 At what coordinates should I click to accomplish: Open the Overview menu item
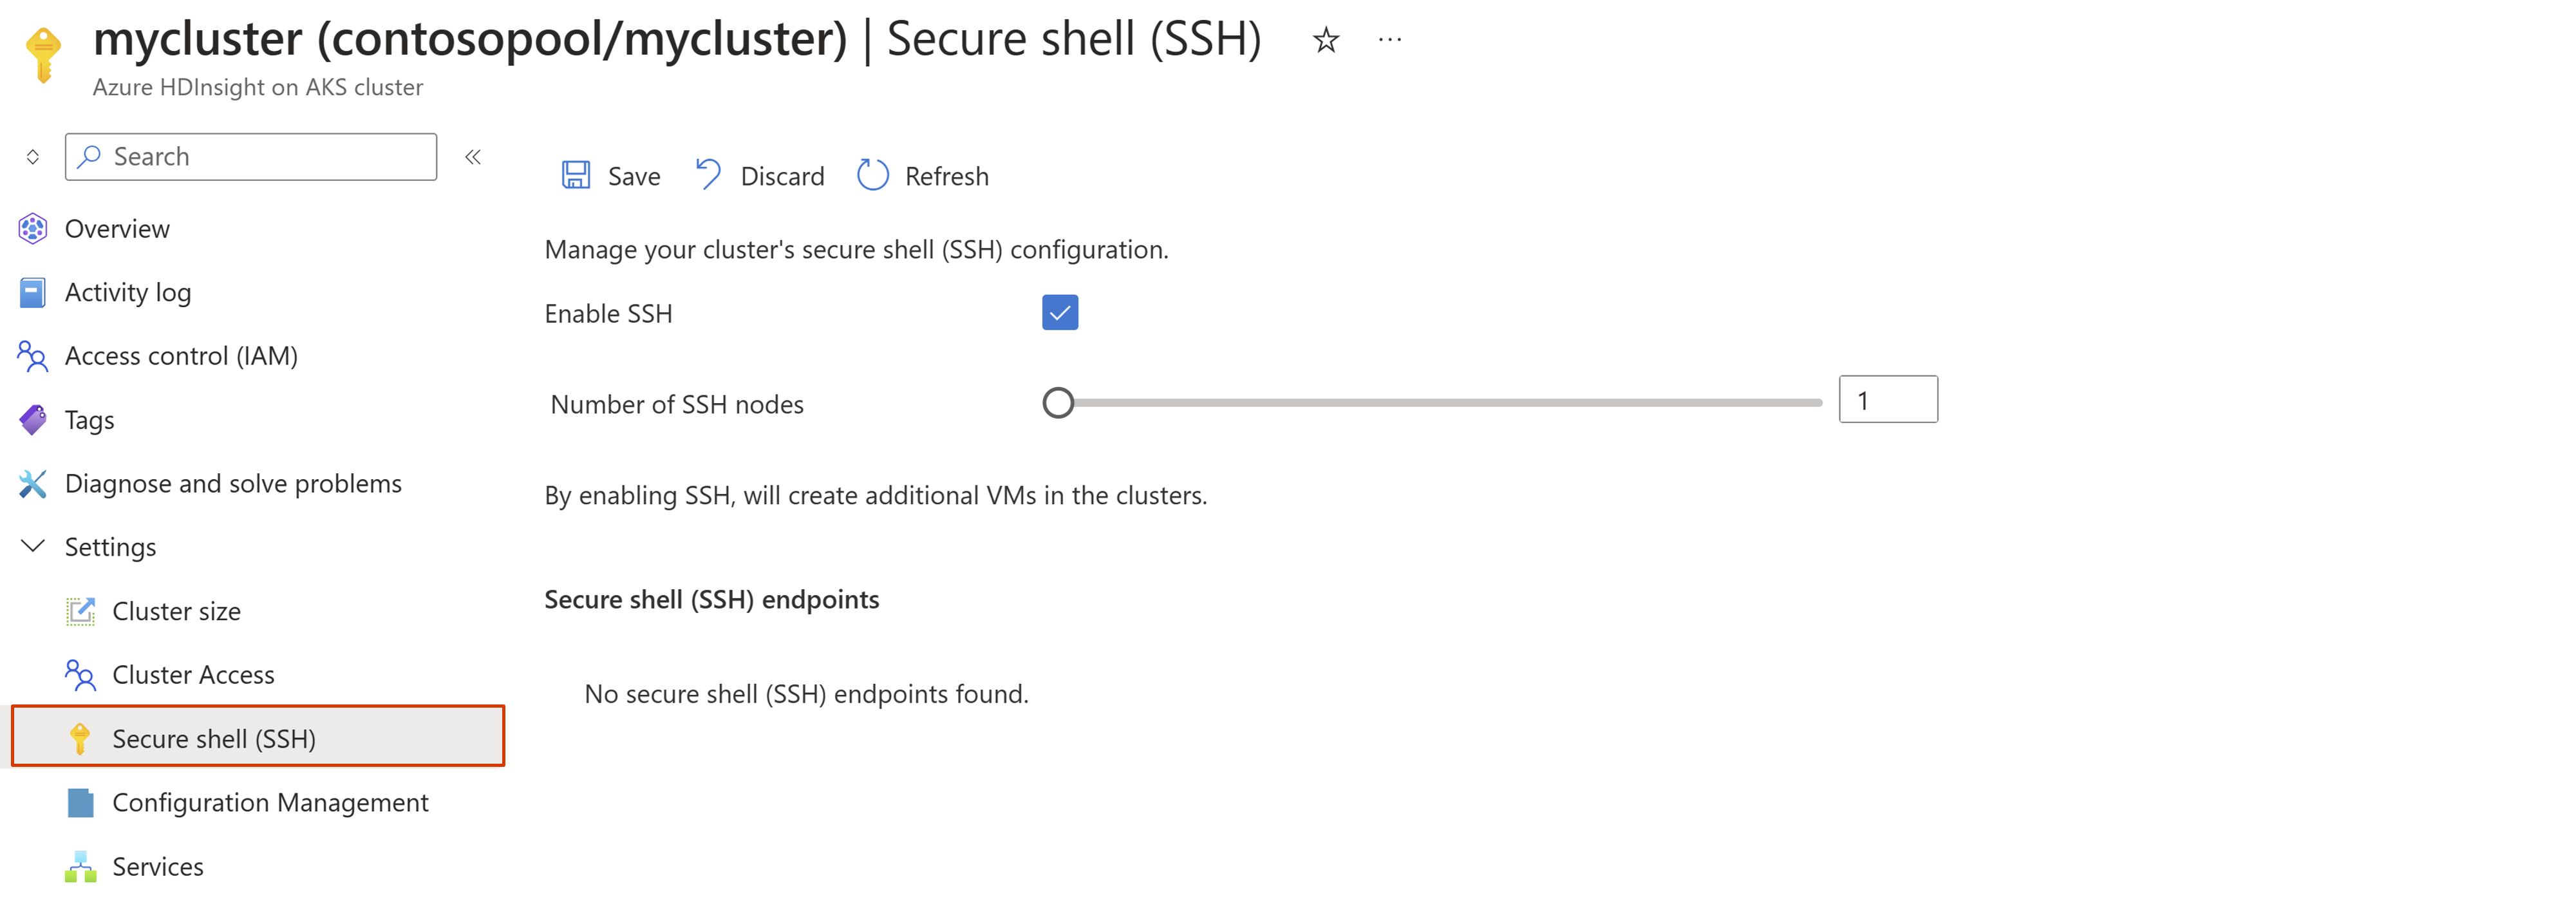point(117,229)
